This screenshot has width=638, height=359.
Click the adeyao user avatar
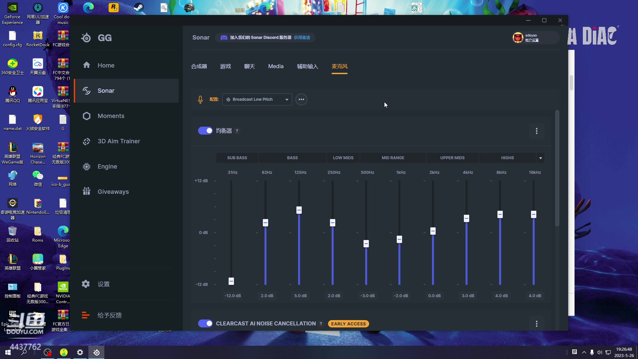coord(518,38)
